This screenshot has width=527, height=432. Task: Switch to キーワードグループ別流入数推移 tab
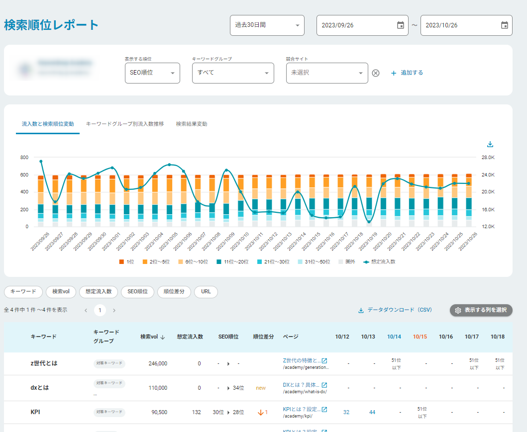[125, 124]
